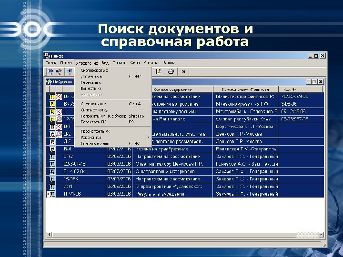Select row Ответ на жалобу Денисова Г.Р.
The width and height of the screenshot is (343, 257).
[x=185, y=164]
